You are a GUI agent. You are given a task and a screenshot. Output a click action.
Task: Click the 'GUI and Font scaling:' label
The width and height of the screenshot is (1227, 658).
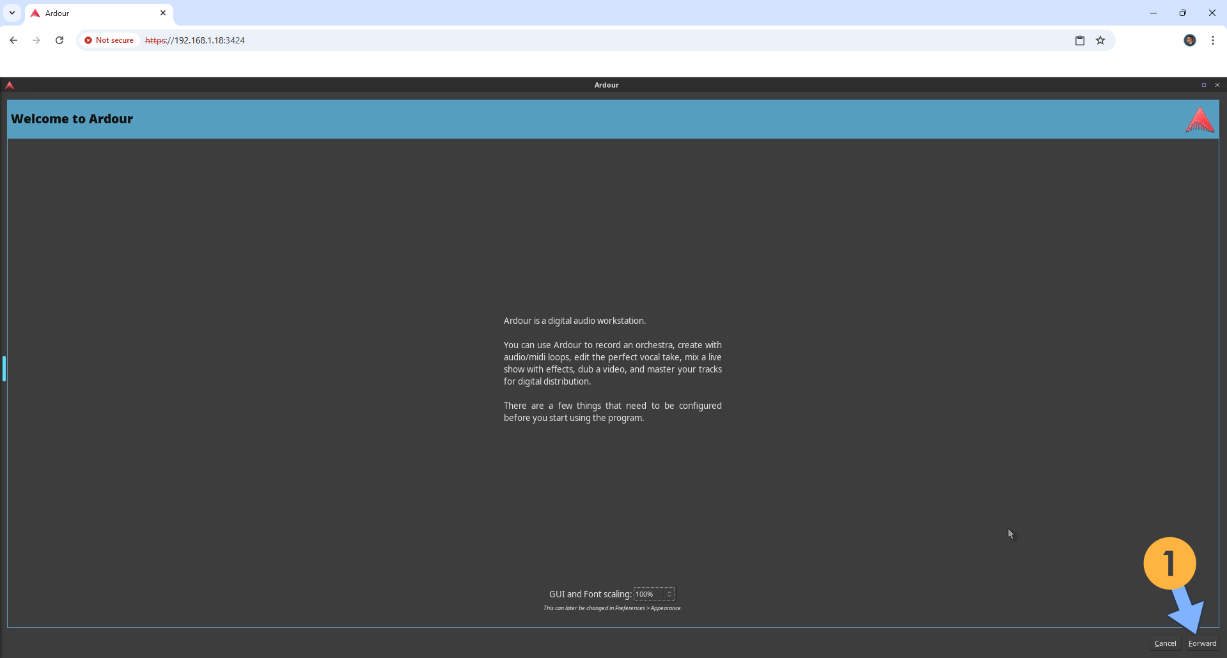(x=590, y=594)
